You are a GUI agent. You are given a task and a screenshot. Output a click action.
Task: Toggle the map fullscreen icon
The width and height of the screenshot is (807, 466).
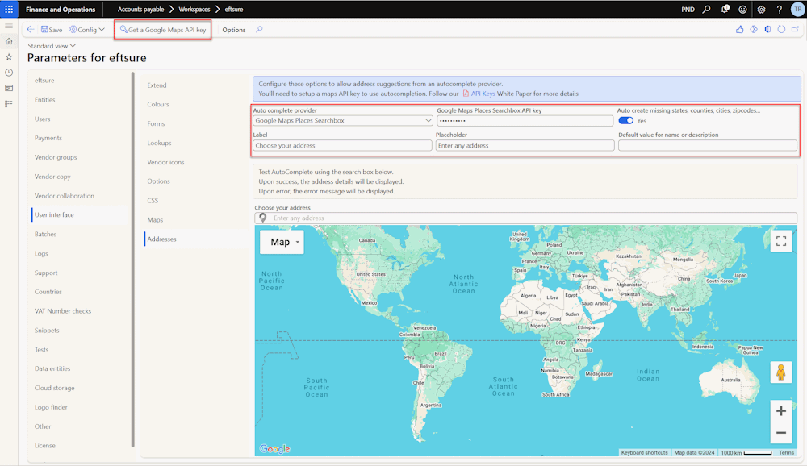click(780, 241)
